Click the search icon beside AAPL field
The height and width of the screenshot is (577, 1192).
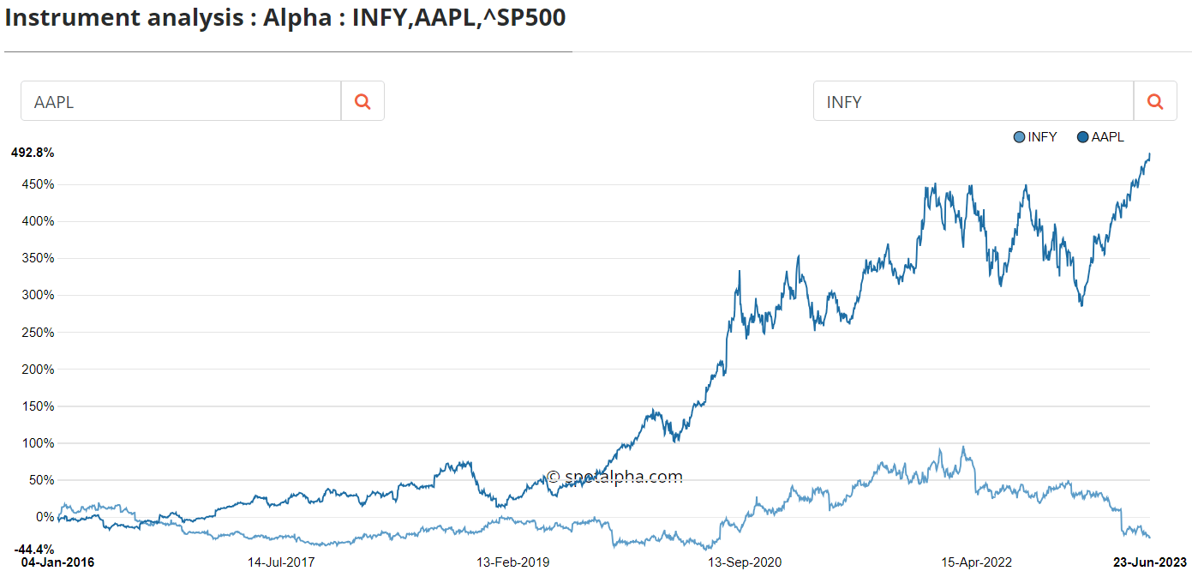click(x=362, y=101)
